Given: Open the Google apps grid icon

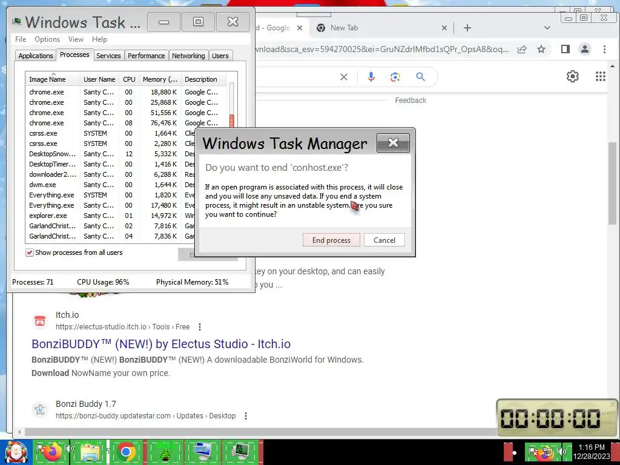Looking at the screenshot, I should click(x=601, y=76).
